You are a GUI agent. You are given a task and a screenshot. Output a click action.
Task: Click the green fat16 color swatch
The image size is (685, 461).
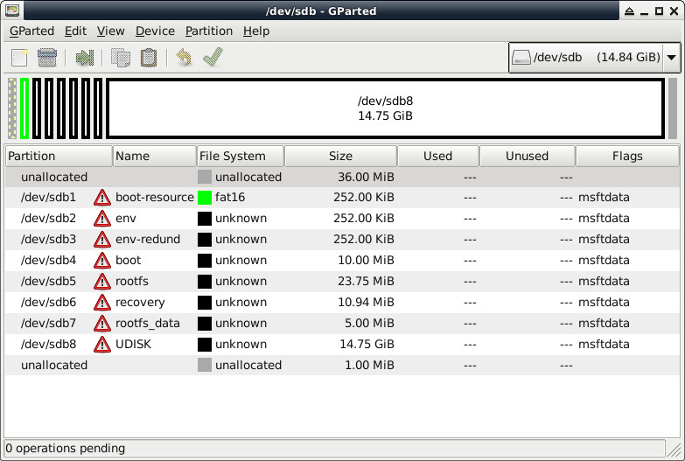click(205, 198)
